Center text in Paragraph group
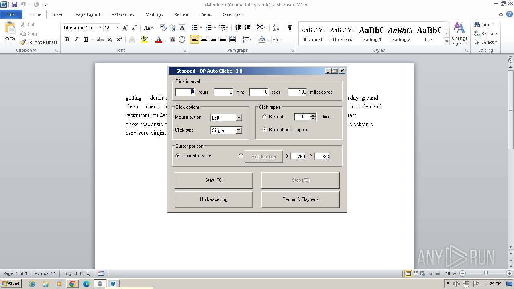This screenshot has height=289, width=514. [x=204, y=39]
